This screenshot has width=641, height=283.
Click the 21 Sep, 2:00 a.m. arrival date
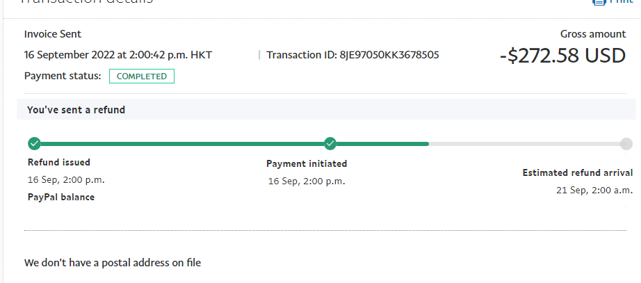pyautogui.click(x=594, y=189)
